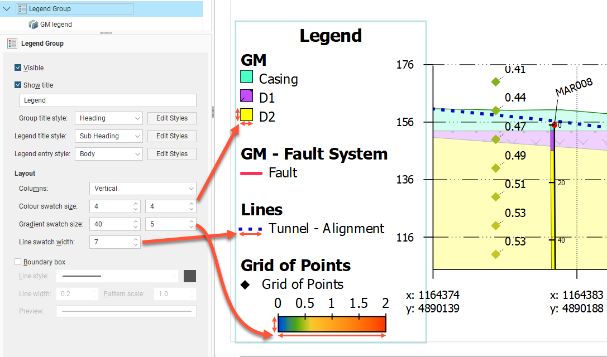Click the gradient colour bar in legend
The image size is (607, 357).
pos(332,324)
